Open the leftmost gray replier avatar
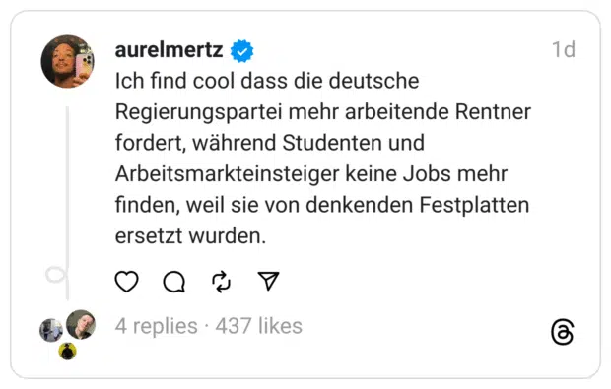 [51, 330]
